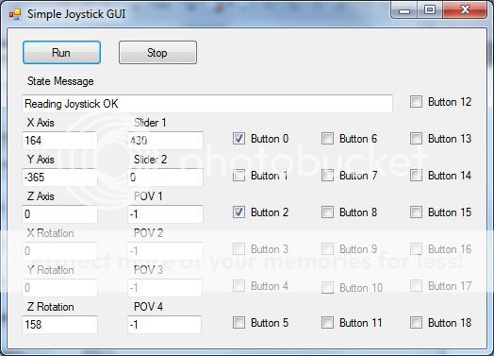Click the Y Axis value field
Viewport: 494px width, 356px height.
click(x=59, y=178)
